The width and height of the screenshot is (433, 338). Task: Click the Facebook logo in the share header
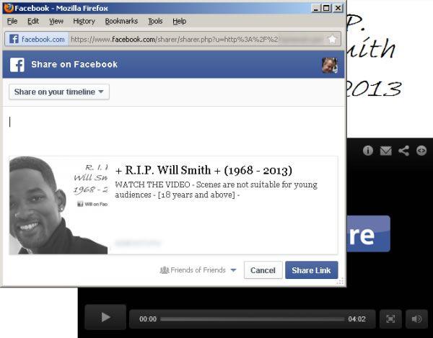(x=17, y=65)
